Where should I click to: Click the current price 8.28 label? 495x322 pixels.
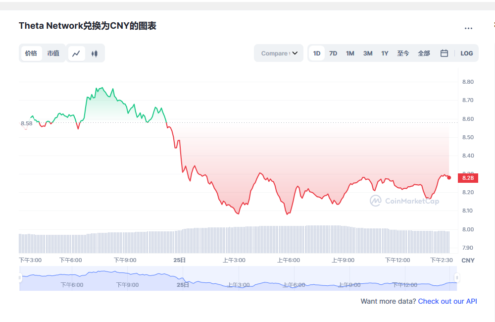click(x=468, y=178)
